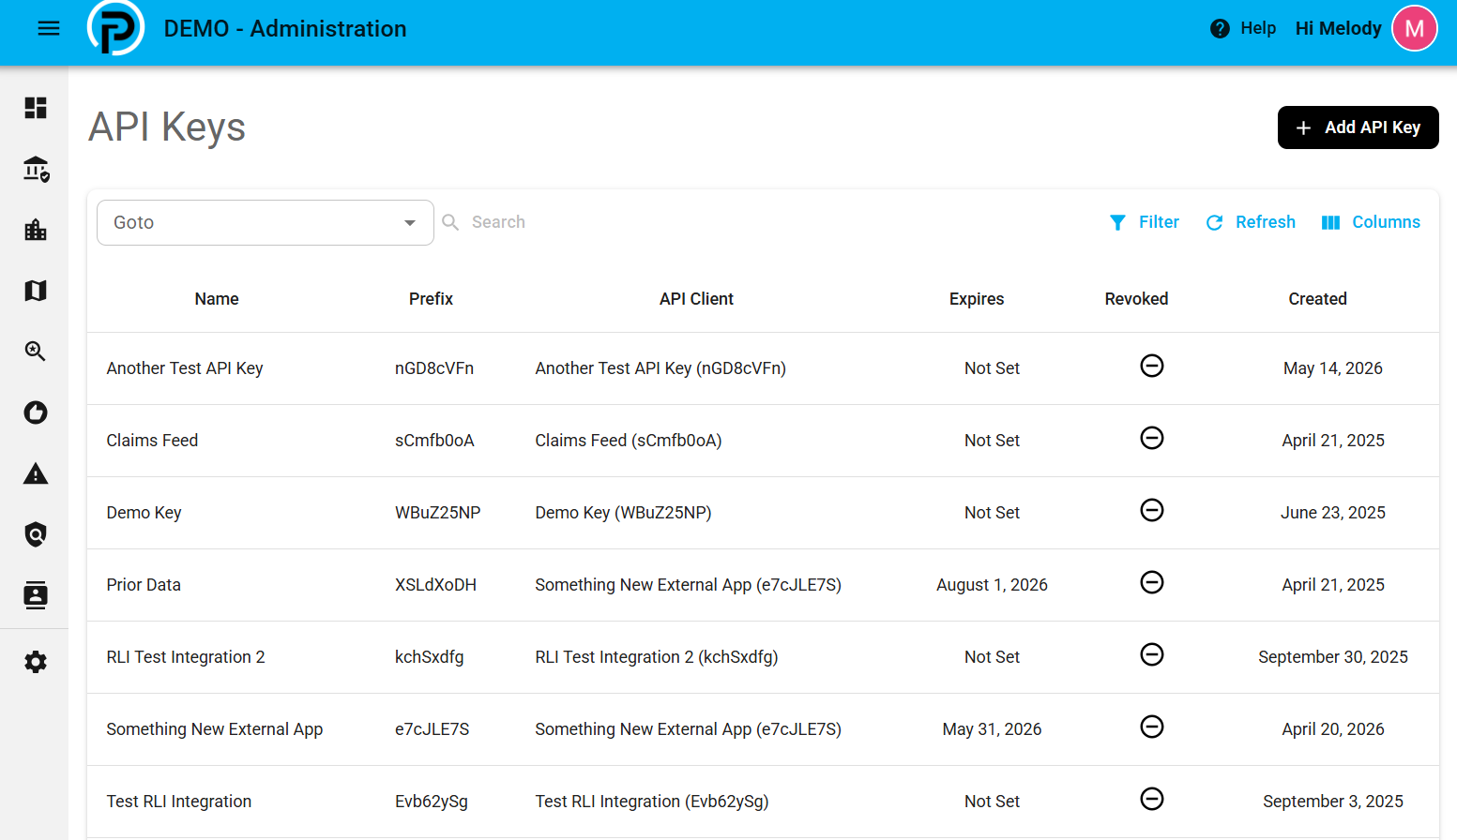This screenshot has width=1457, height=840.
Task: Click the Refresh button
Action: [x=1251, y=222]
